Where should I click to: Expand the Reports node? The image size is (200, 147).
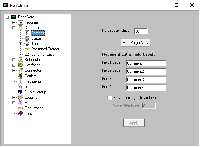point(14,103)
